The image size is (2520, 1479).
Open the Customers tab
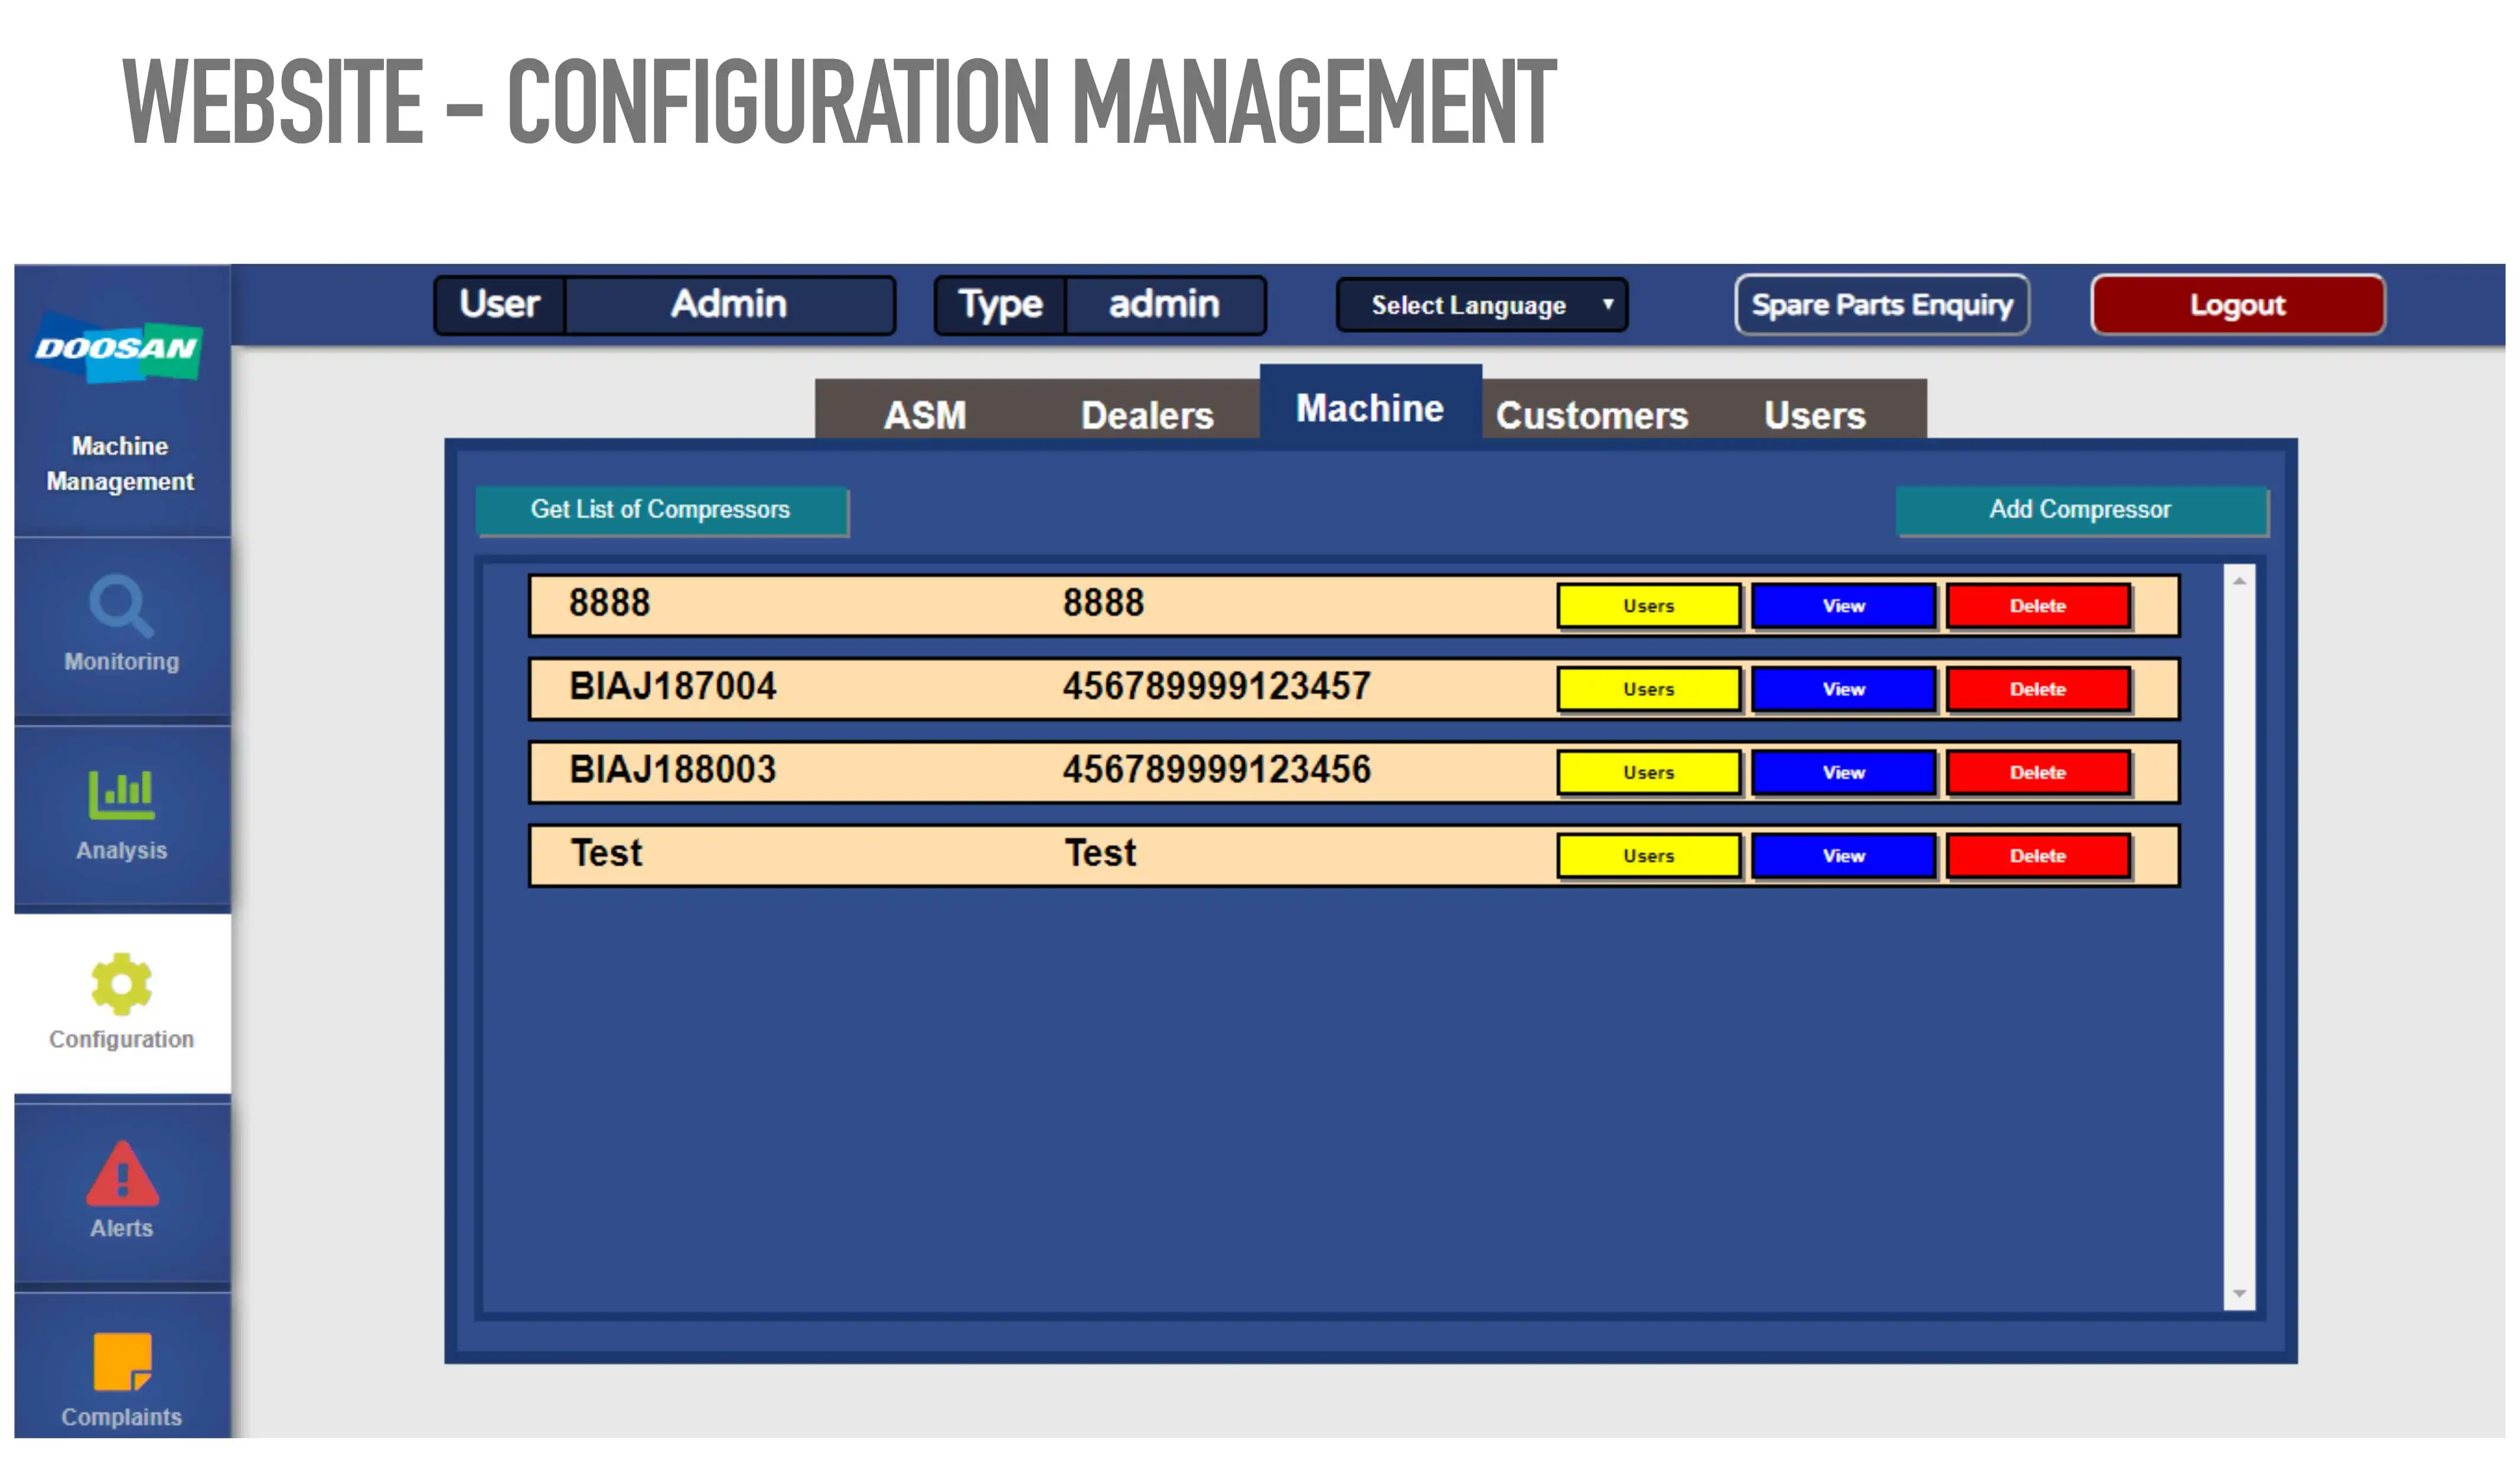(1592, 415)
